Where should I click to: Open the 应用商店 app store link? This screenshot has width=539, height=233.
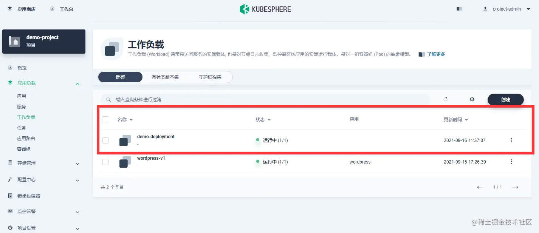coord(21,9)
